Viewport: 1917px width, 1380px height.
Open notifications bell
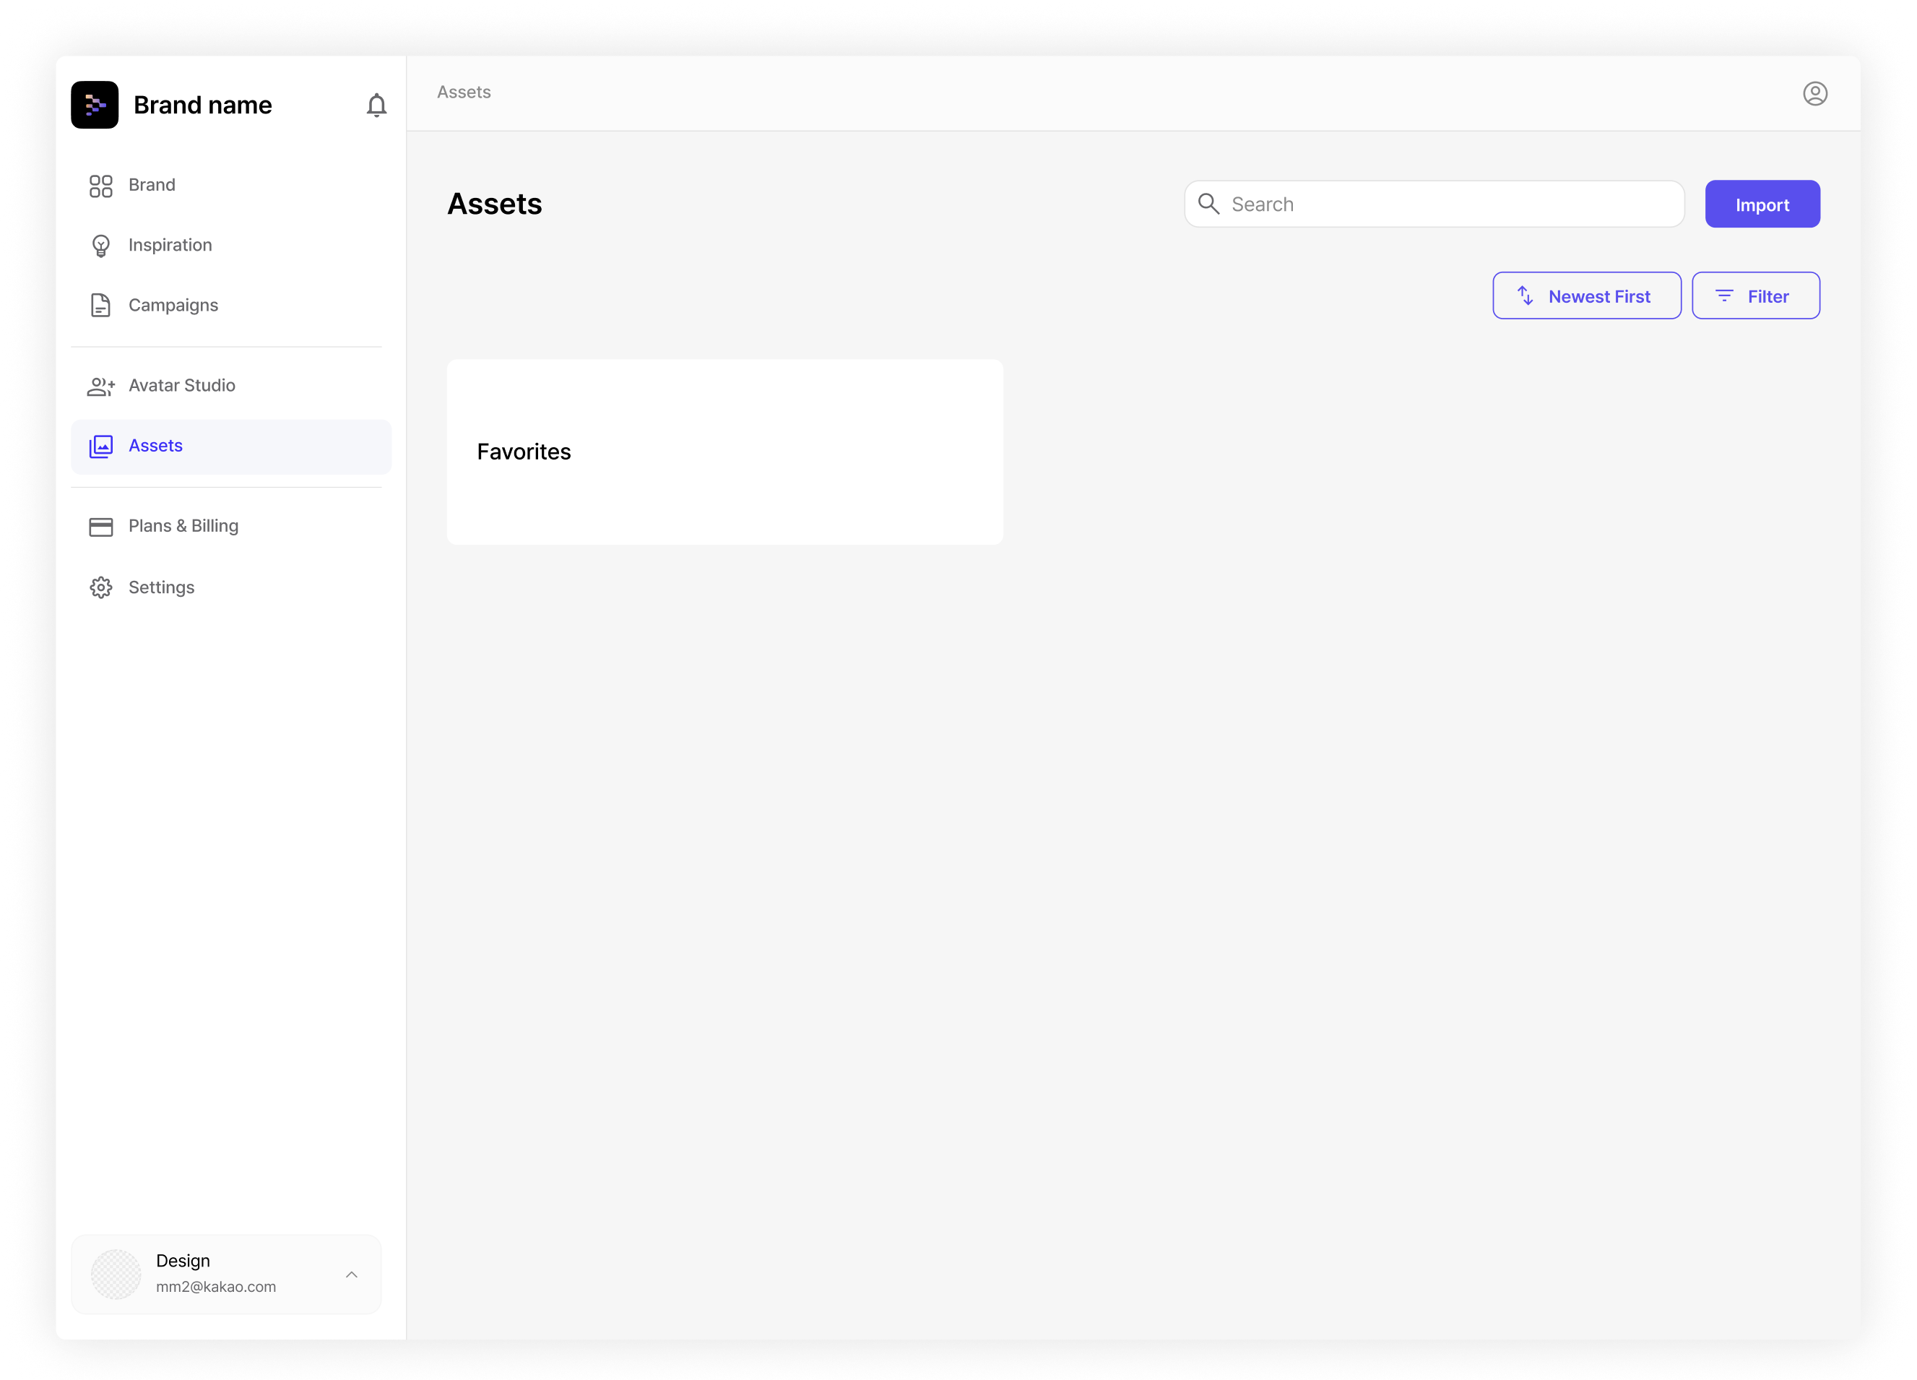[x=376, y=105]
